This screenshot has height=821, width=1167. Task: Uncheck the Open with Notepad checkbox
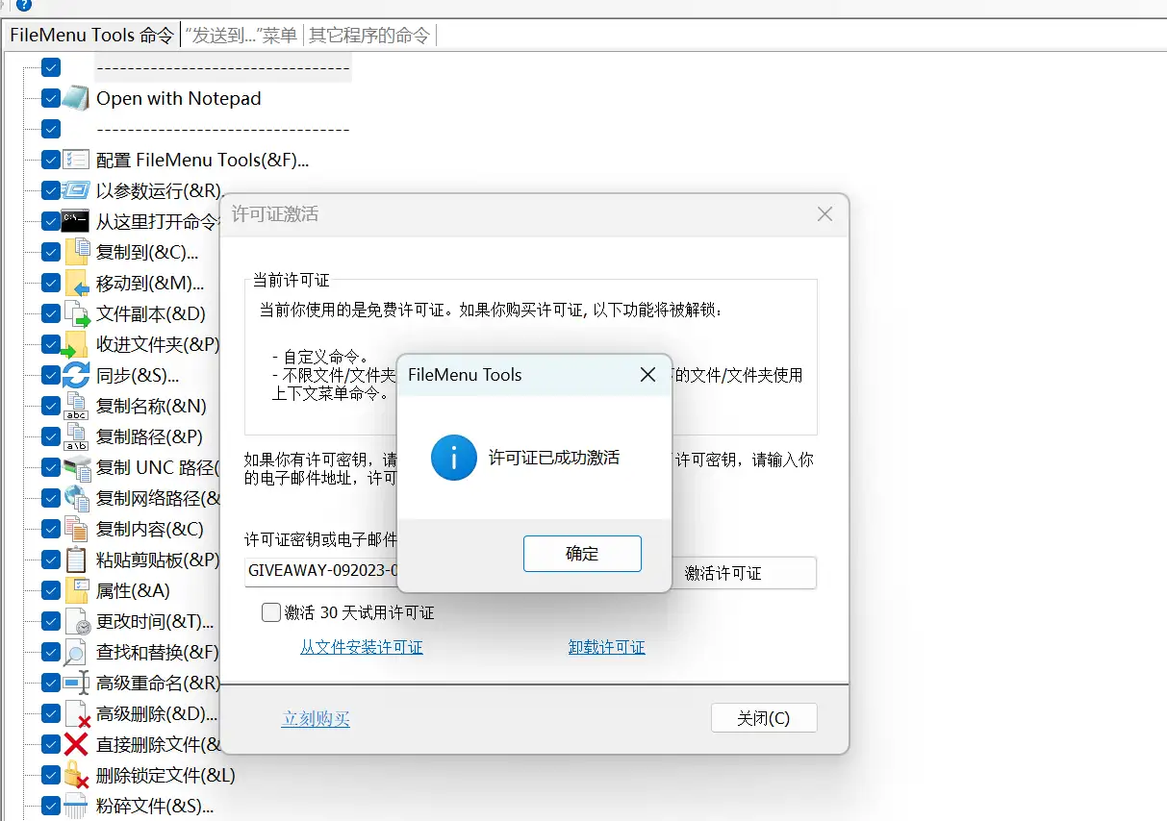[49, 97]
